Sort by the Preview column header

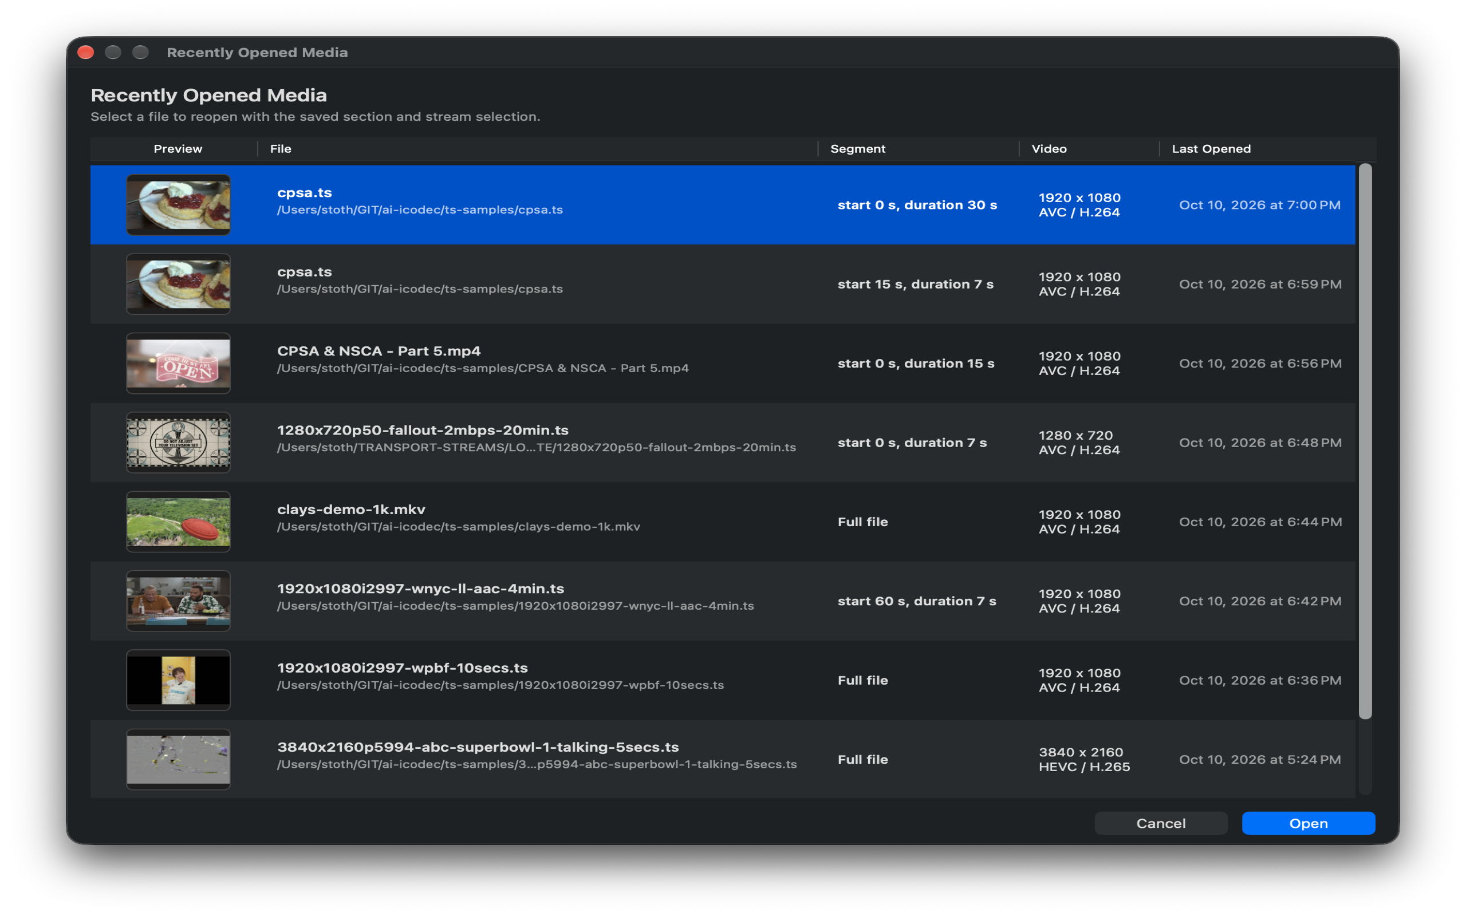coord(178,149)
